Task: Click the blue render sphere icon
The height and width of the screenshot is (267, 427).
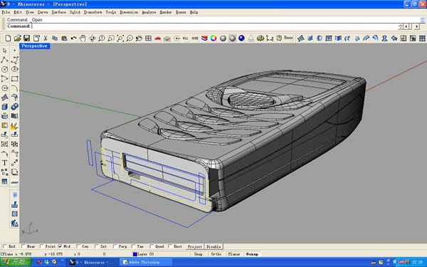Action: point(241,38)
